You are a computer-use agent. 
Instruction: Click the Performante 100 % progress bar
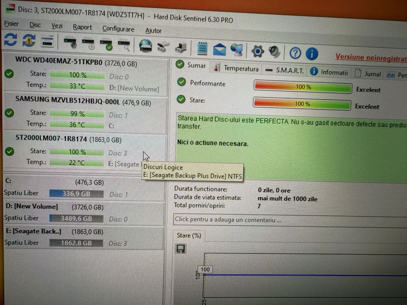pos(303,87)
